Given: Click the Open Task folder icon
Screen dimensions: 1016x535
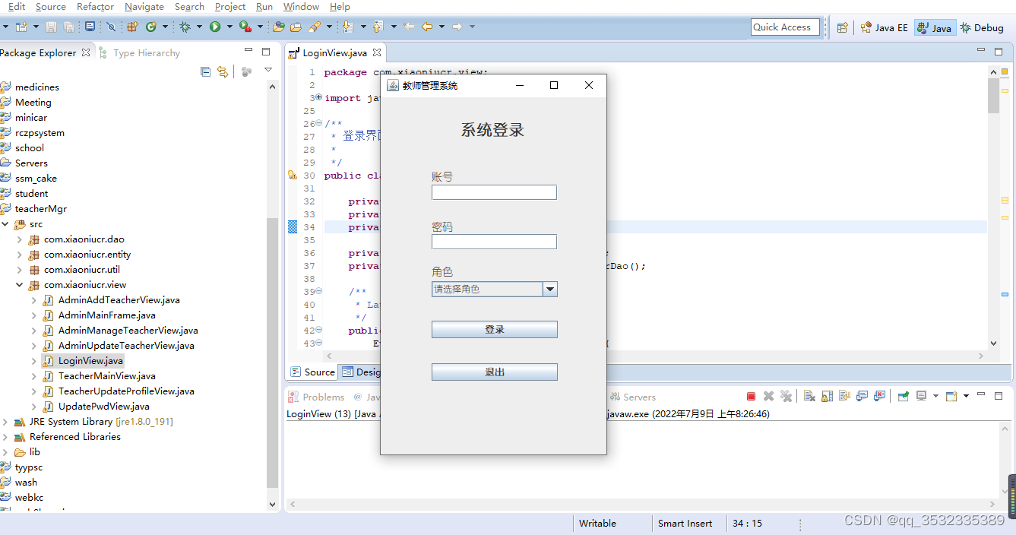Looking at the screenshot, I should [296, 27].
